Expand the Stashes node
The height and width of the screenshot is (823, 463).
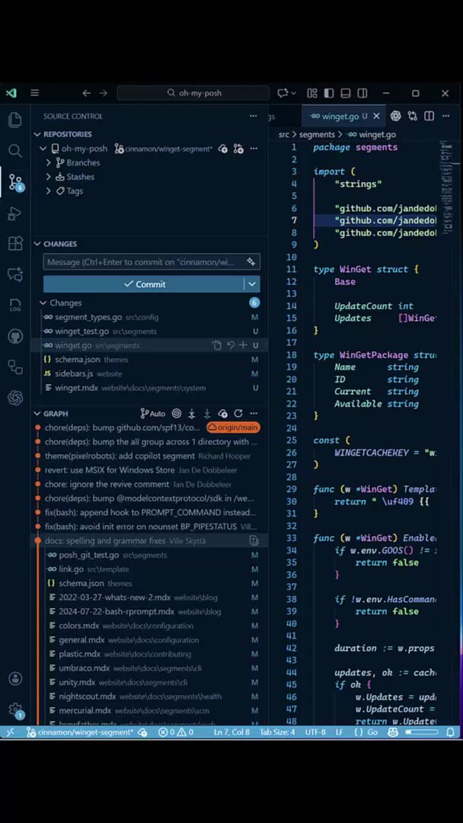pyautogui.click(x=49, y=177)
